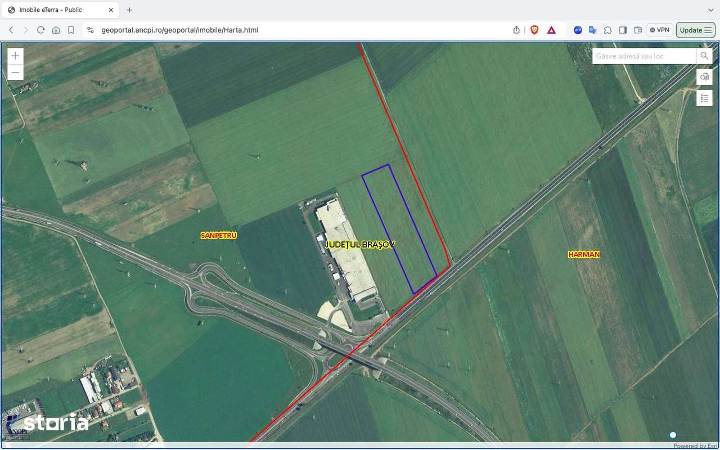Switch to the Imobile eTerra tab
The width and height of the screenshot is (720, 450).
[x=56, y=10]
